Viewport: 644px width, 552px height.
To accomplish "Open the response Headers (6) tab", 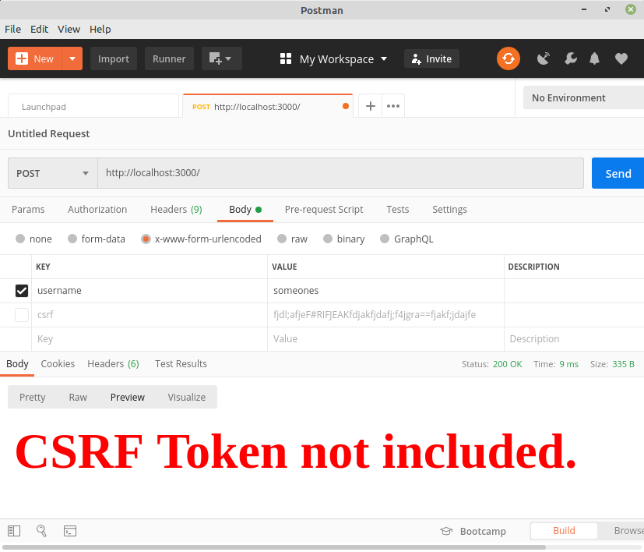I will coord(113,363).
